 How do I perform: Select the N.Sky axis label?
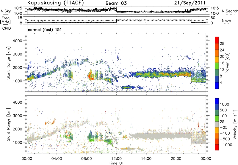[6, 11]
